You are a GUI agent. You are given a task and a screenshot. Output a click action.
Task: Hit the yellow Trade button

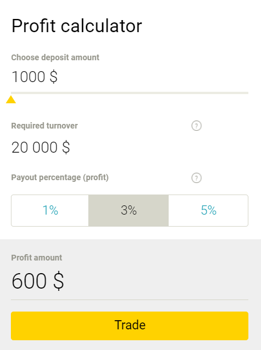pyautogui.click(x=130, y=326)
